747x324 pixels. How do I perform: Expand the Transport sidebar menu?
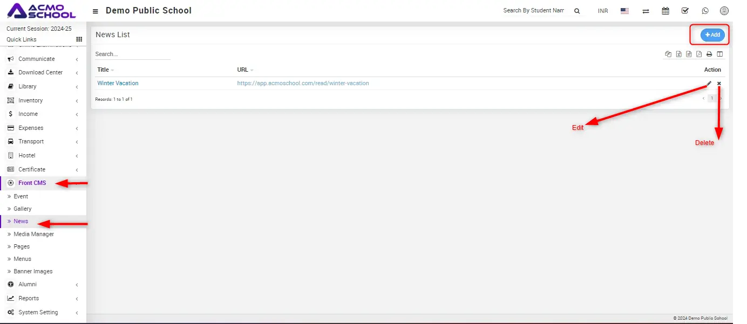coord(31,141)
